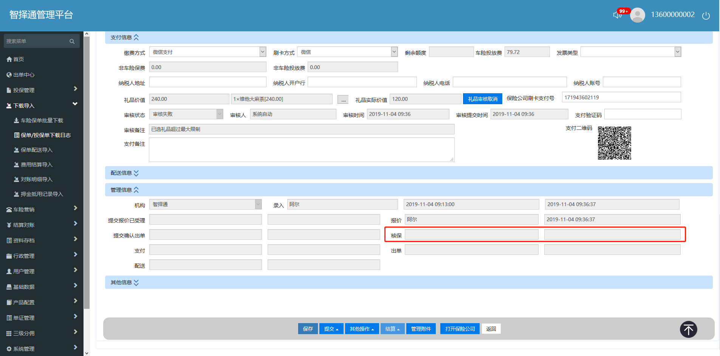Click the search magnifier icon in sidebar
The width and height of the screenshot is (720, 356).
[x=72, y=41]
